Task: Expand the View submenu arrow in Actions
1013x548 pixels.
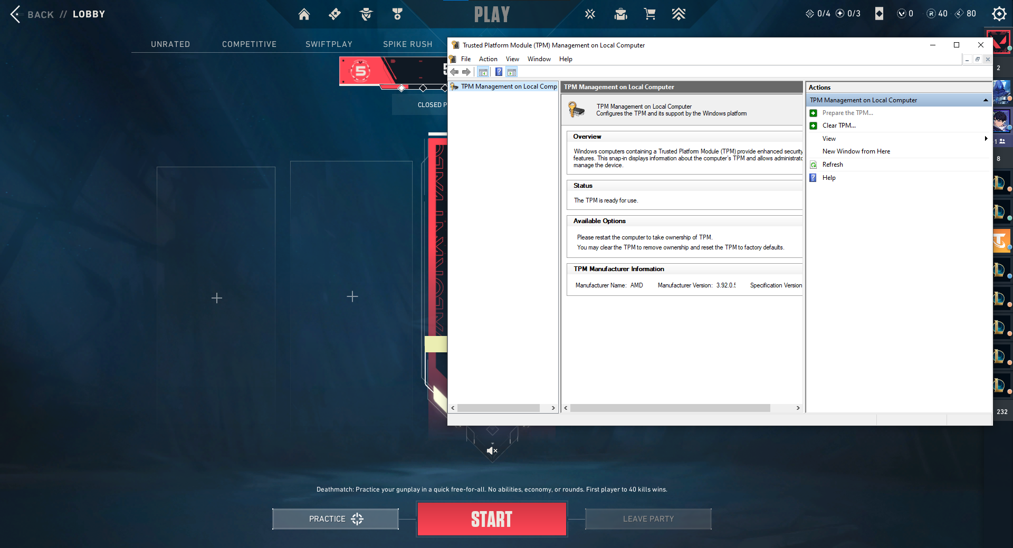Action: click(x=986, y=139)
